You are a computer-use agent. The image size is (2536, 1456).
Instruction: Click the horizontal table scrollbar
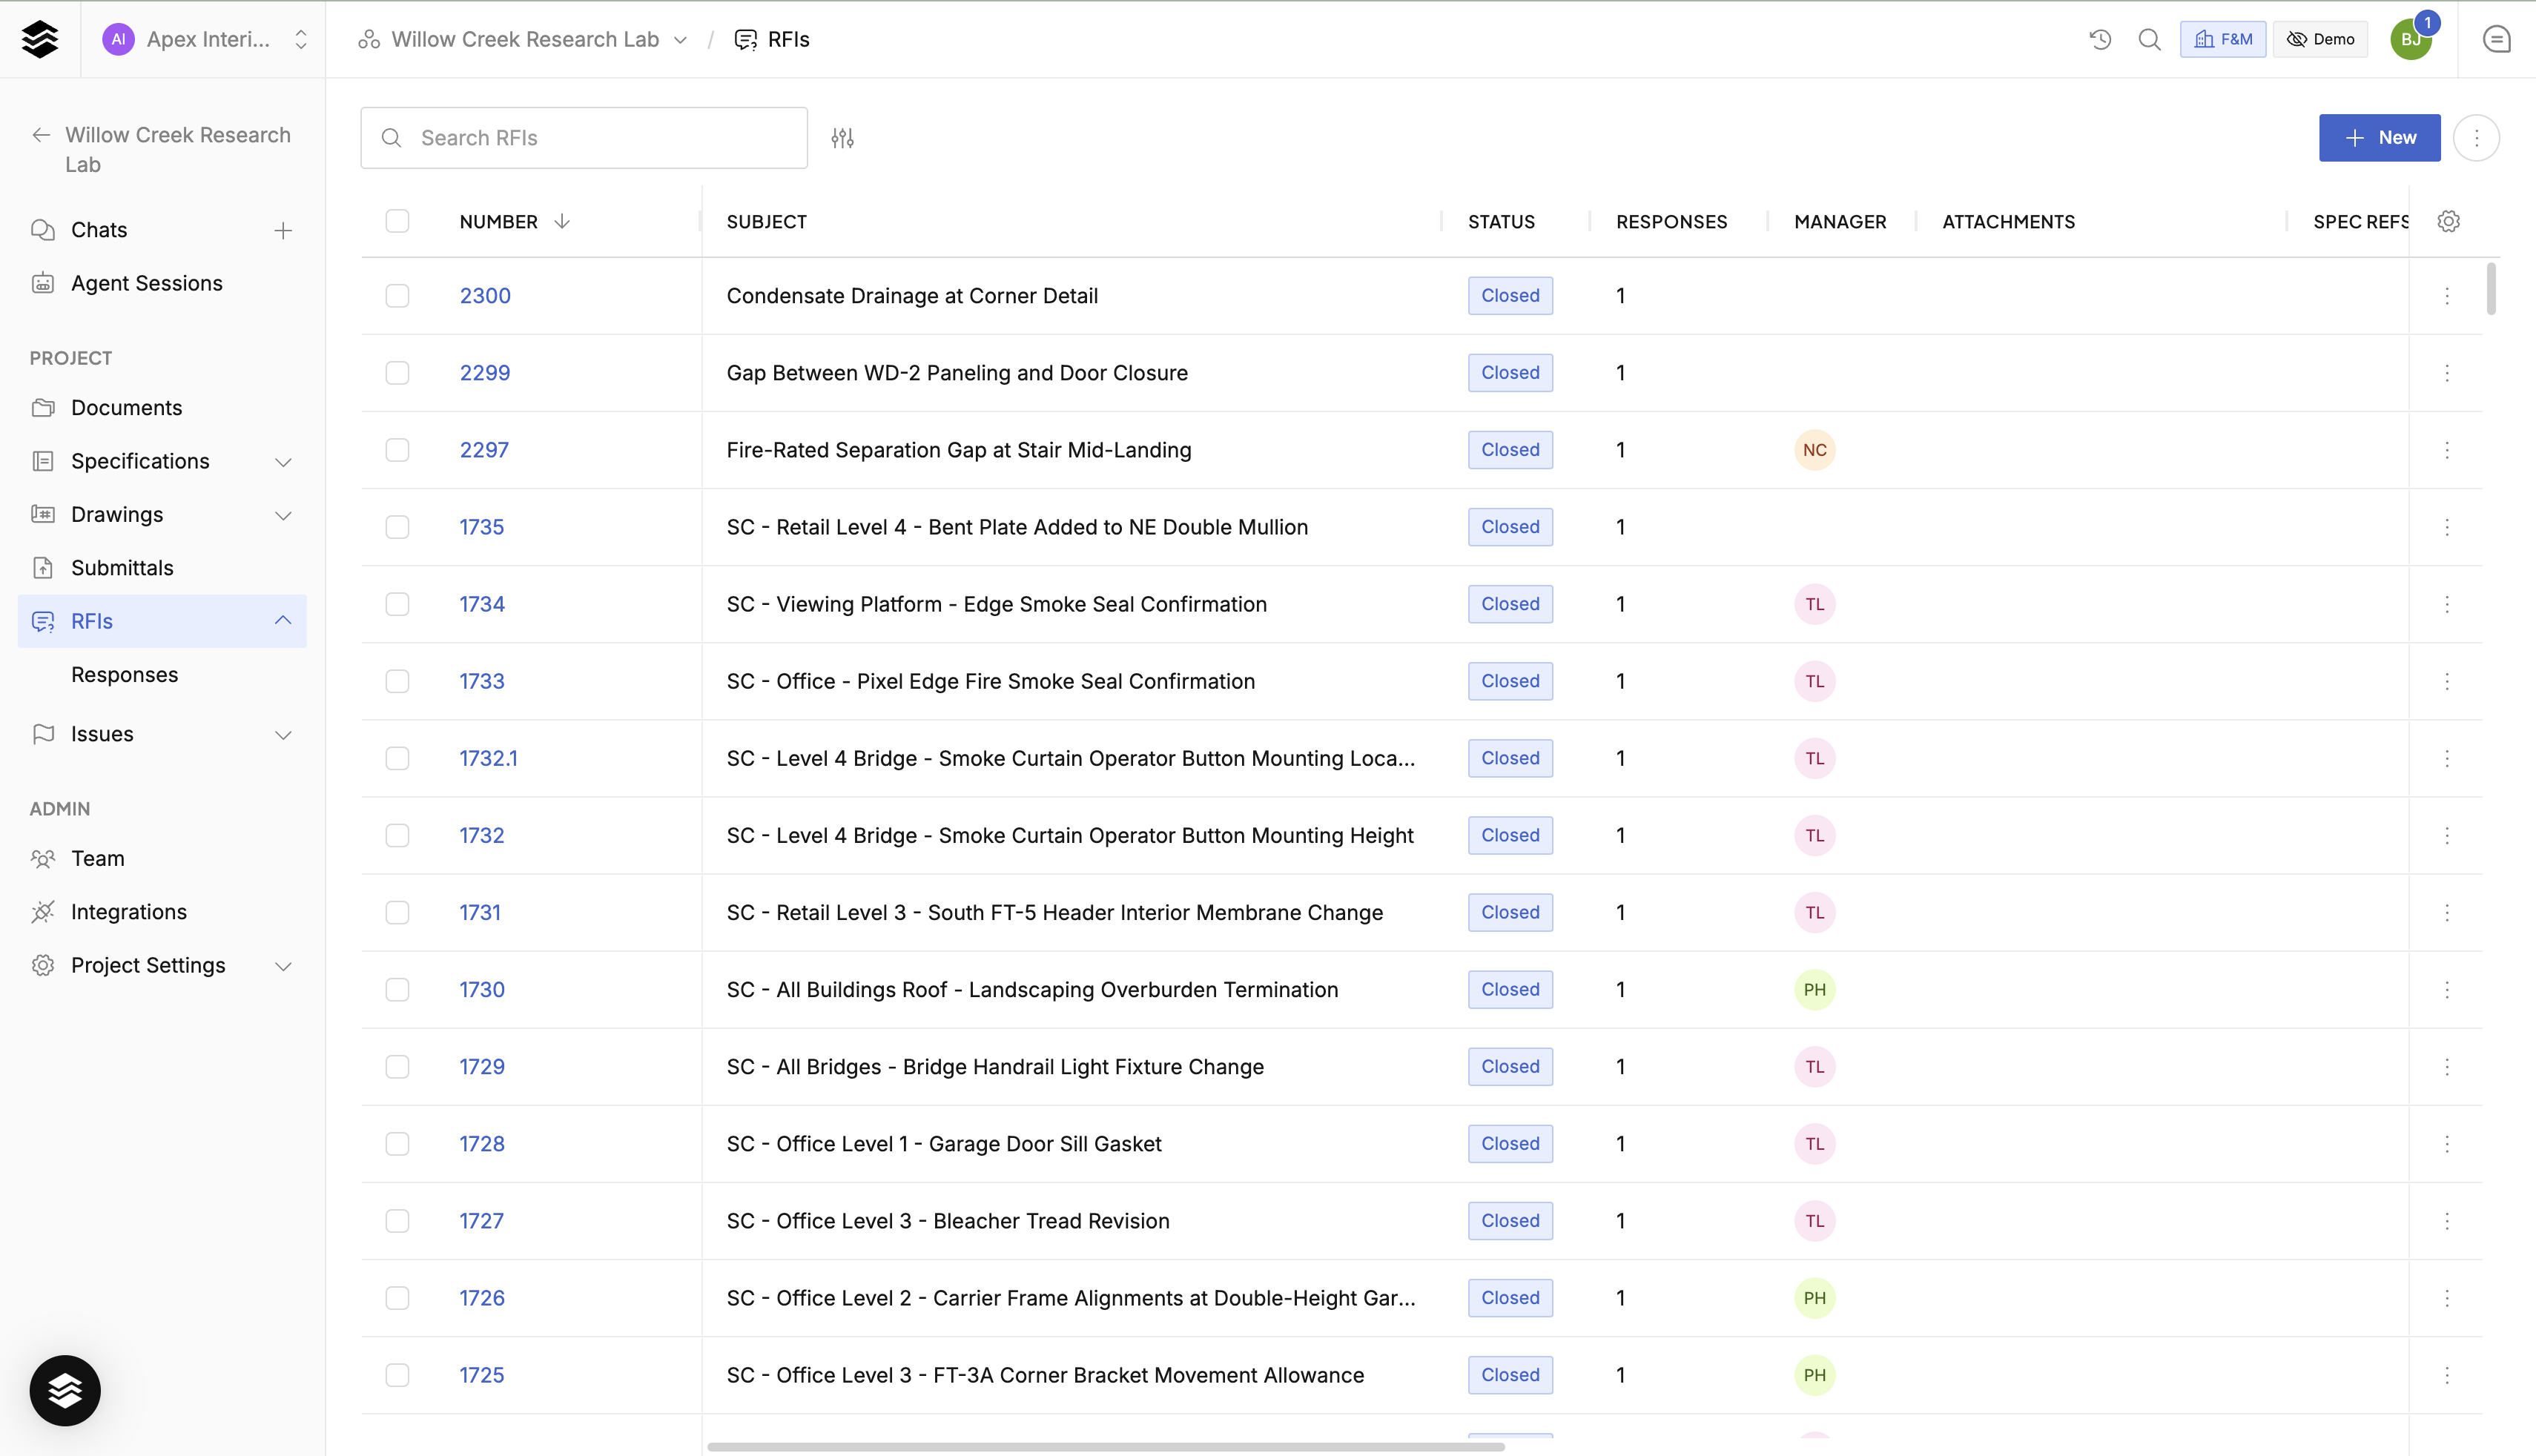point(1105,1446)
